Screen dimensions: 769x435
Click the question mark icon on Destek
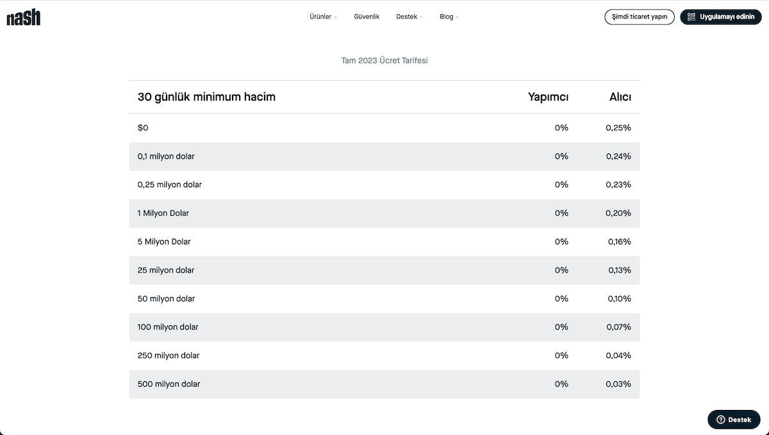tap(720, 420)
